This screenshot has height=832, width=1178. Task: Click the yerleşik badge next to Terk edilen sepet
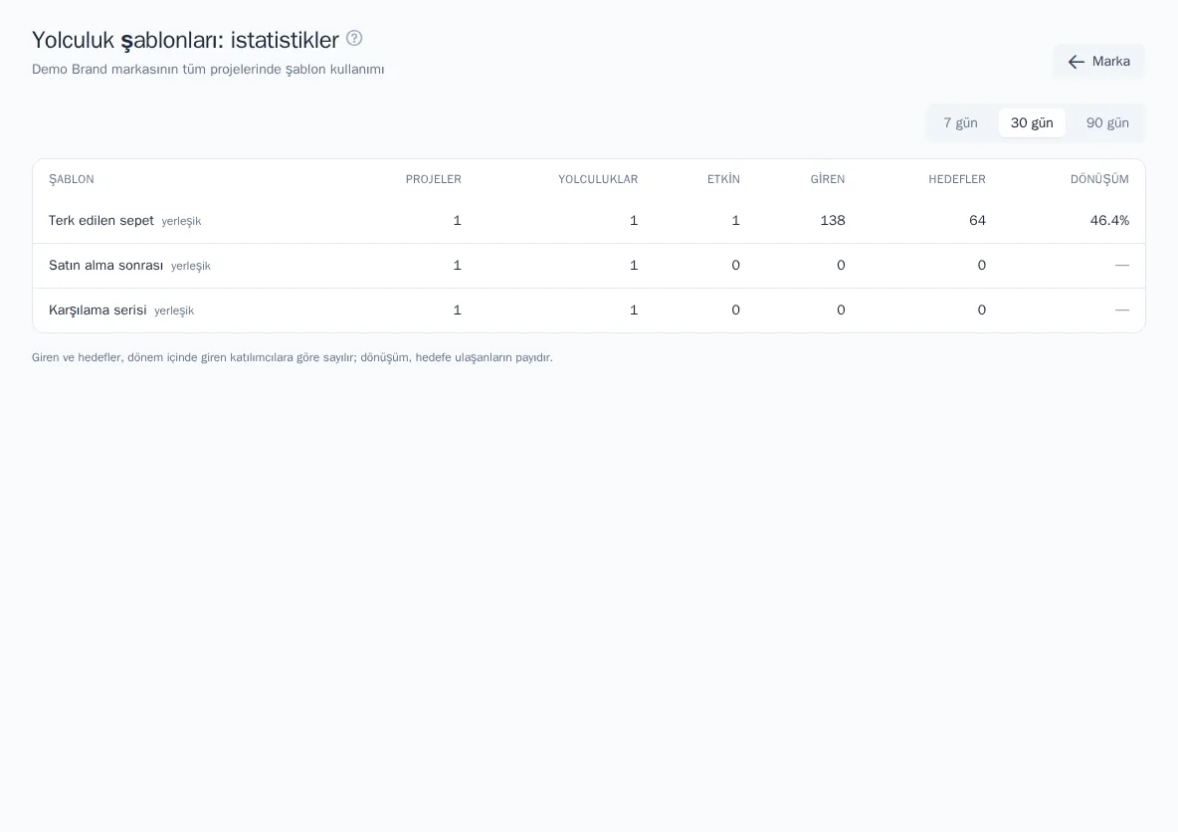pos(181,222)
